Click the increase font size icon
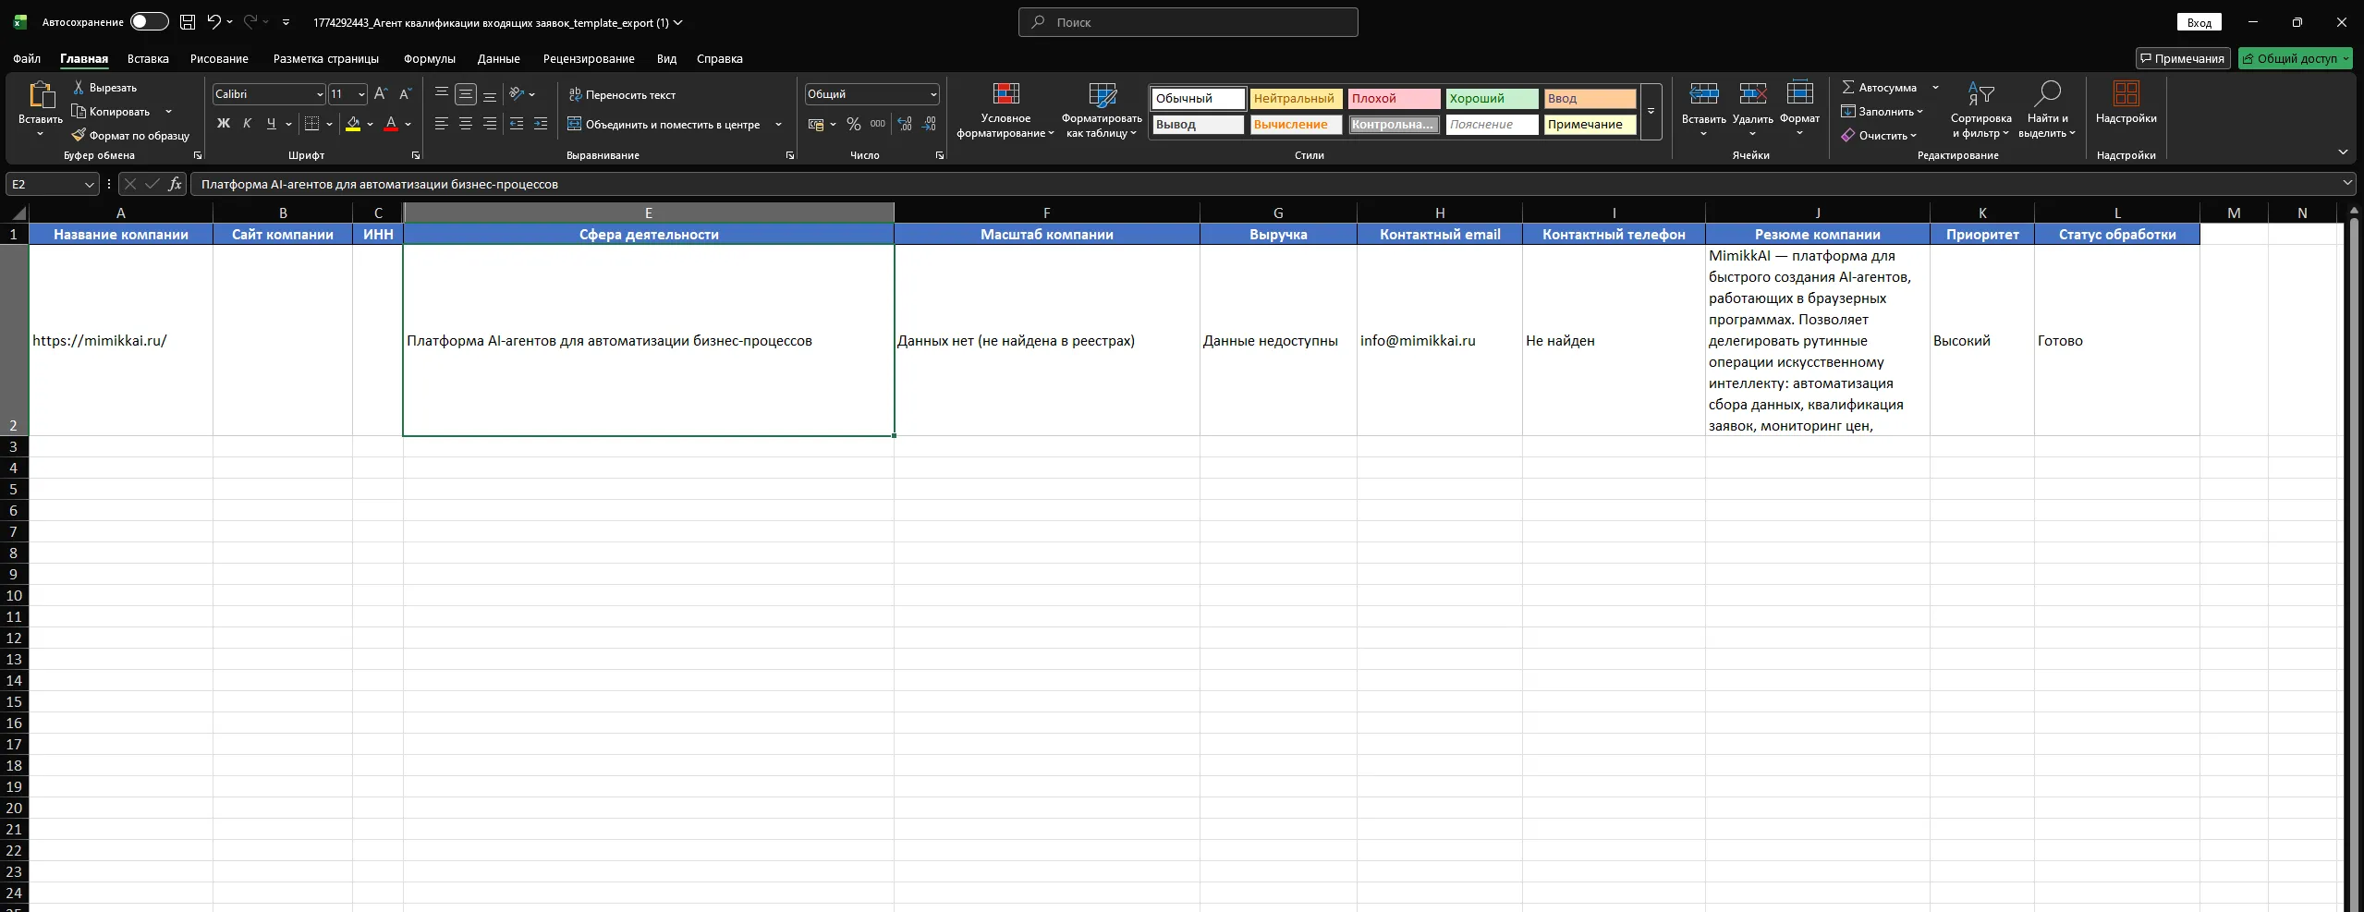Screen dimensions: 2364x912 click(x=381, y=94)
